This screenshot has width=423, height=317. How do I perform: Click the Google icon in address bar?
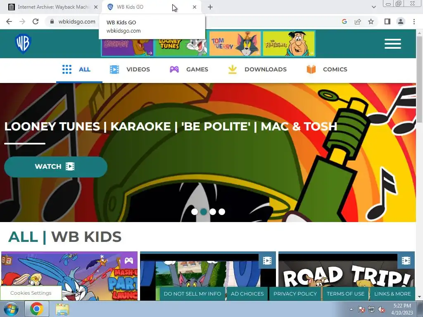coord(345,21)
